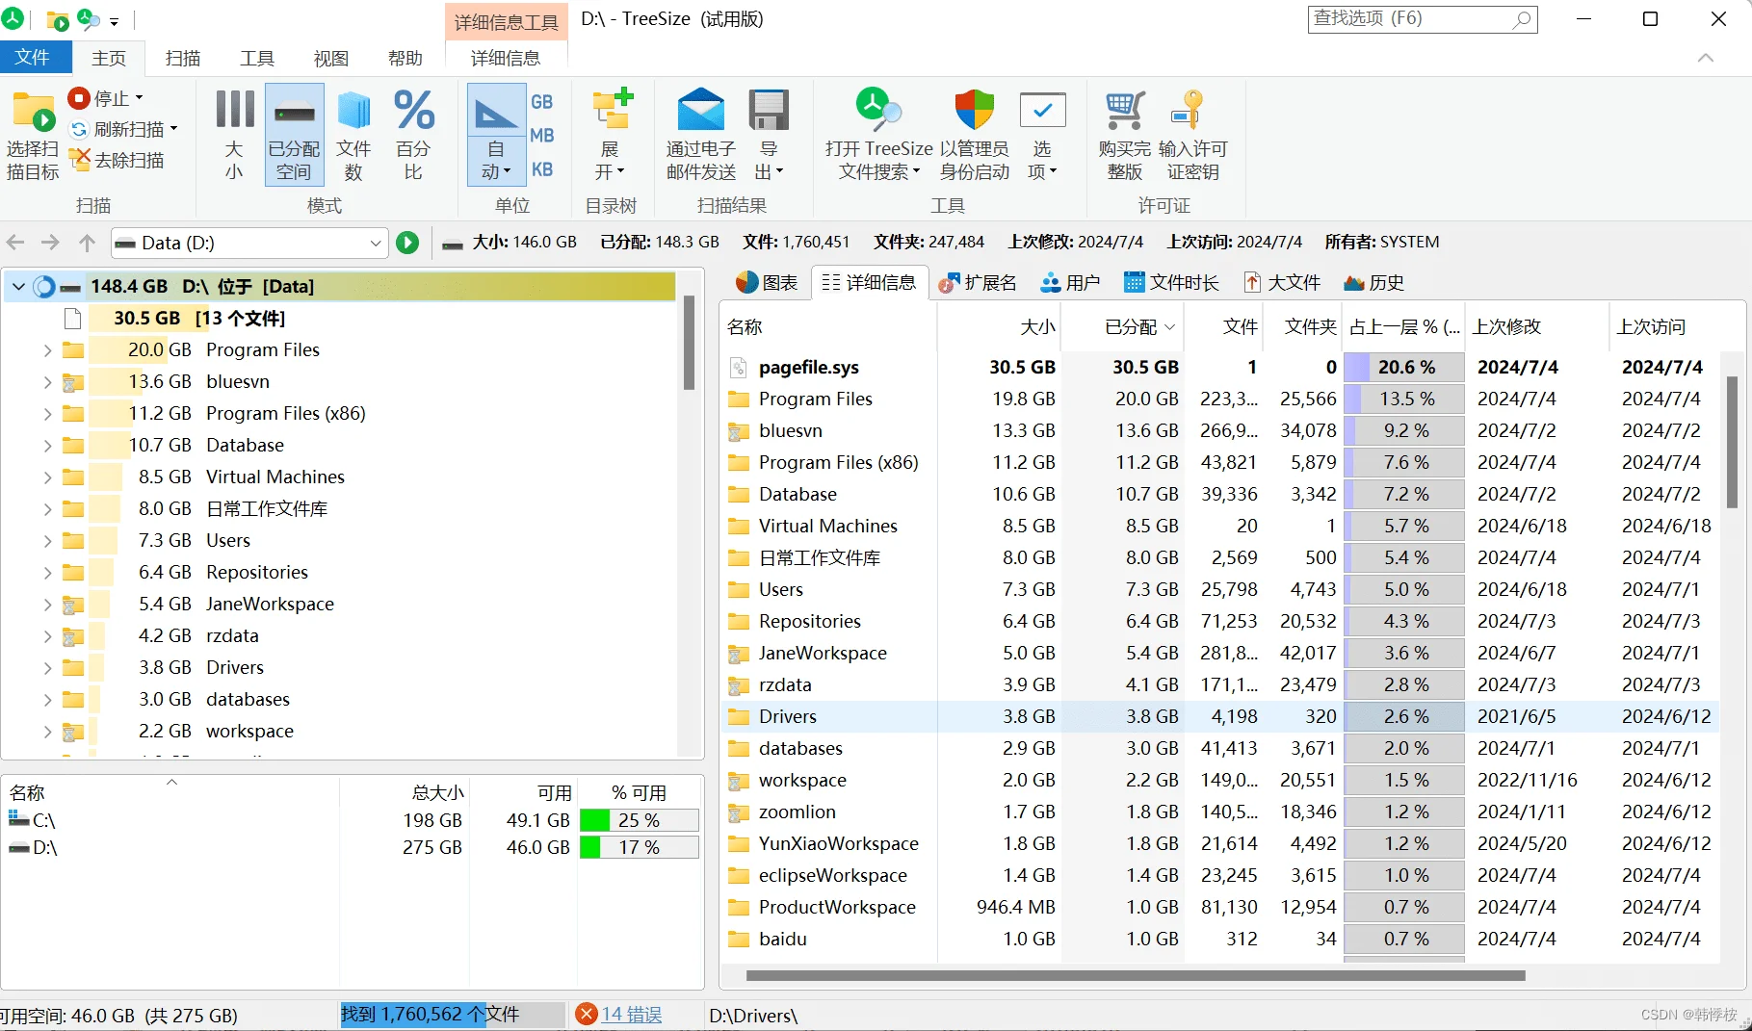
Task: Expand the Program Files tree folder
Action: point(47,350)
